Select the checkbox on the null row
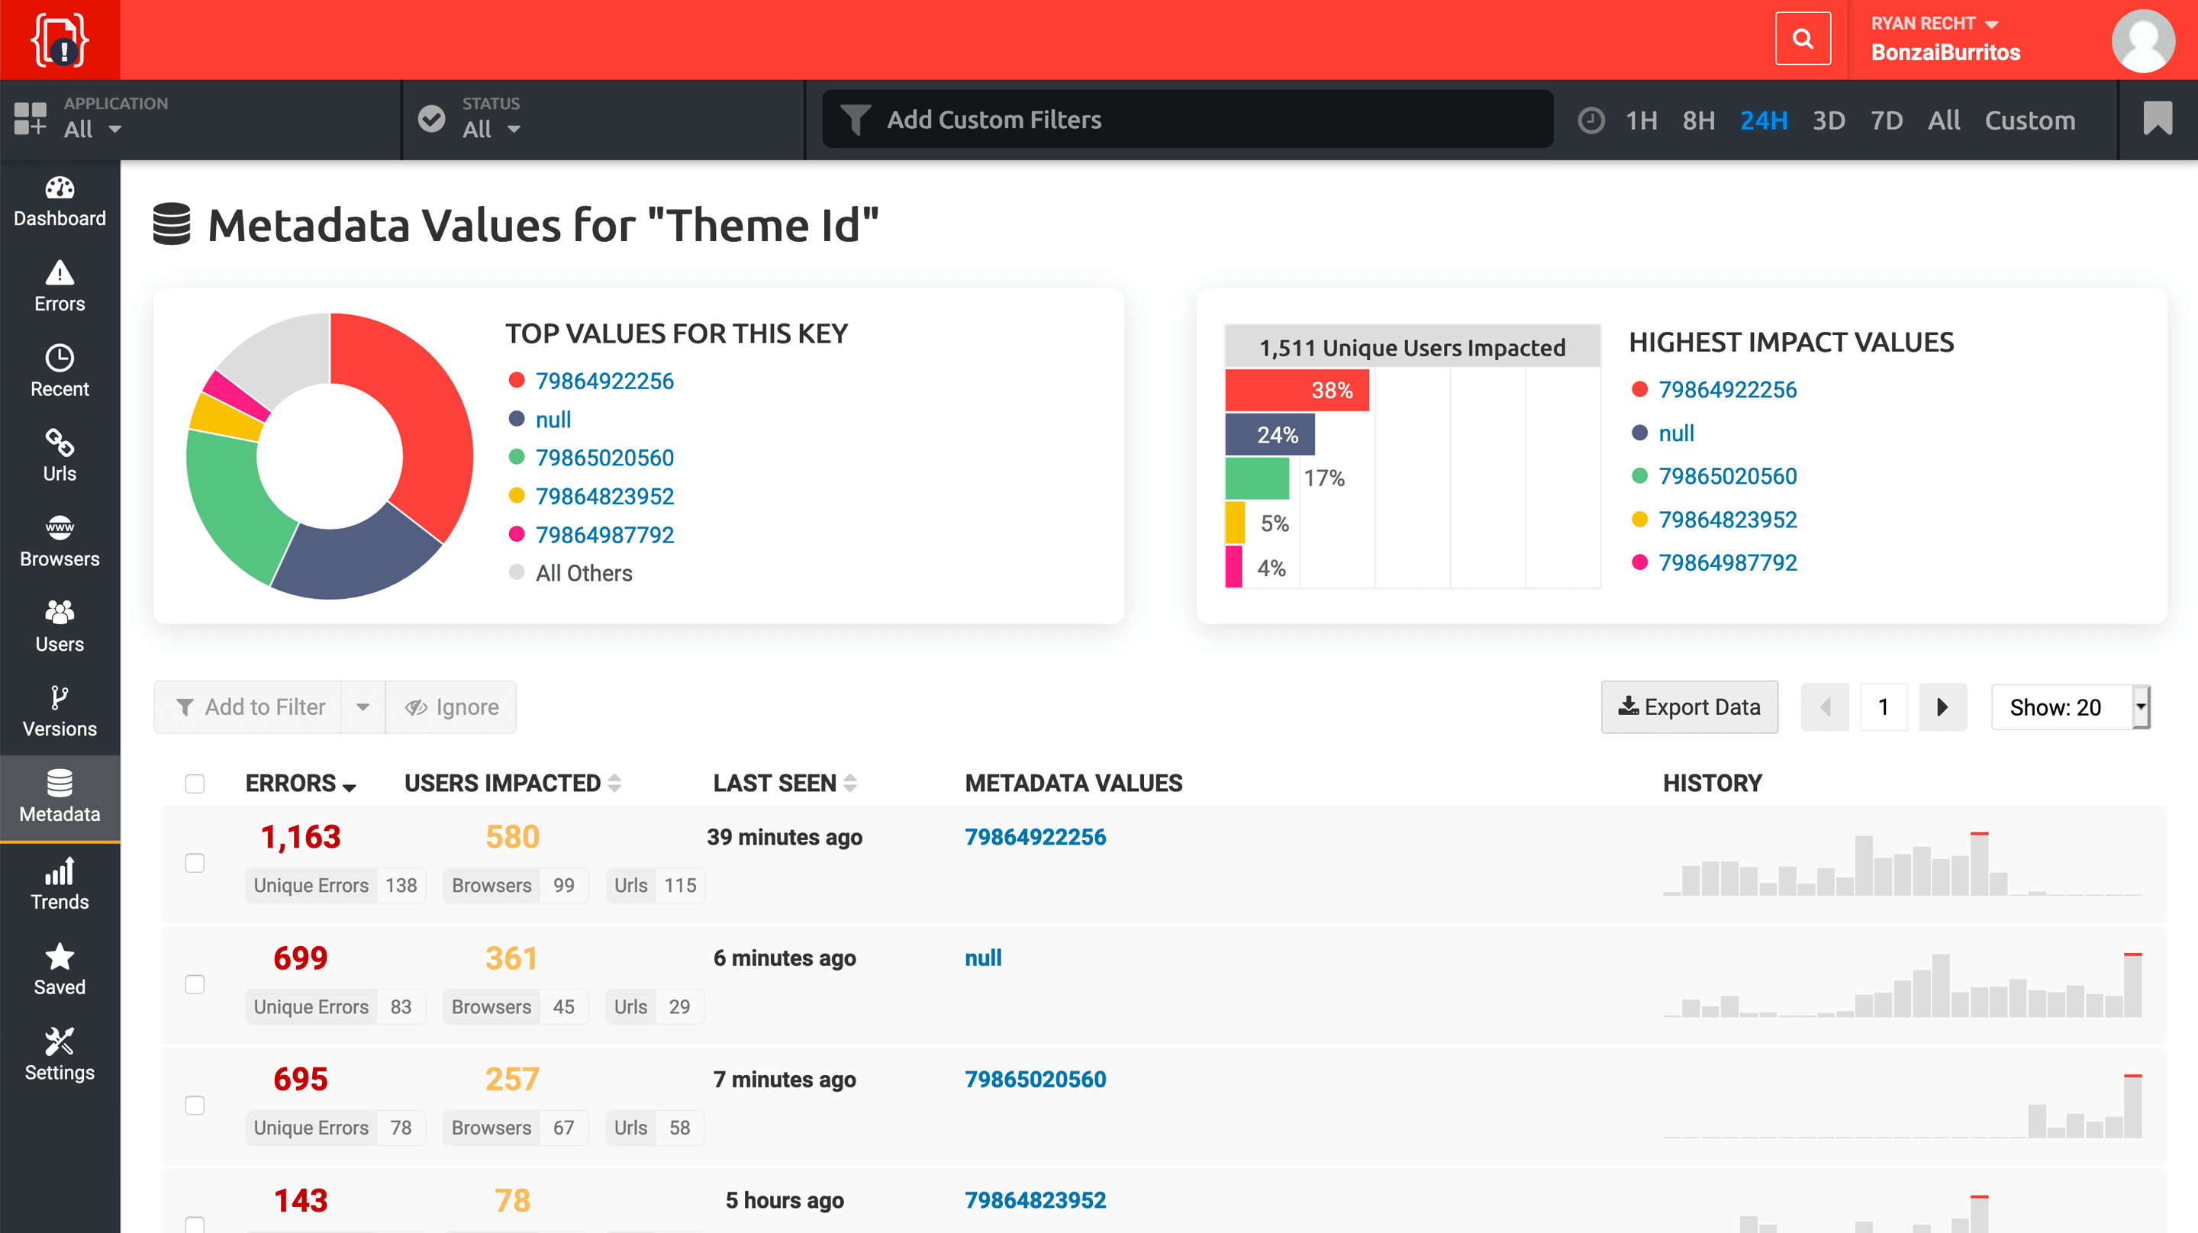The width and height of the screenshot is (2198, 1233). tap(195, 984)
